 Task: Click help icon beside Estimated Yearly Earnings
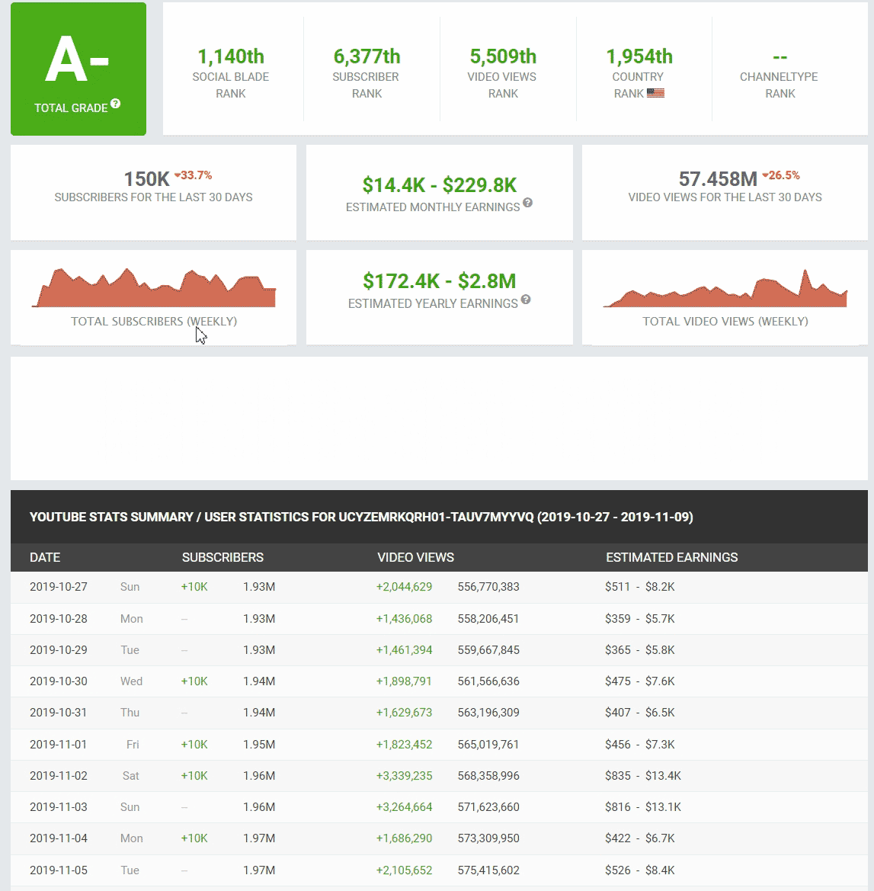(x=526, y=300)
